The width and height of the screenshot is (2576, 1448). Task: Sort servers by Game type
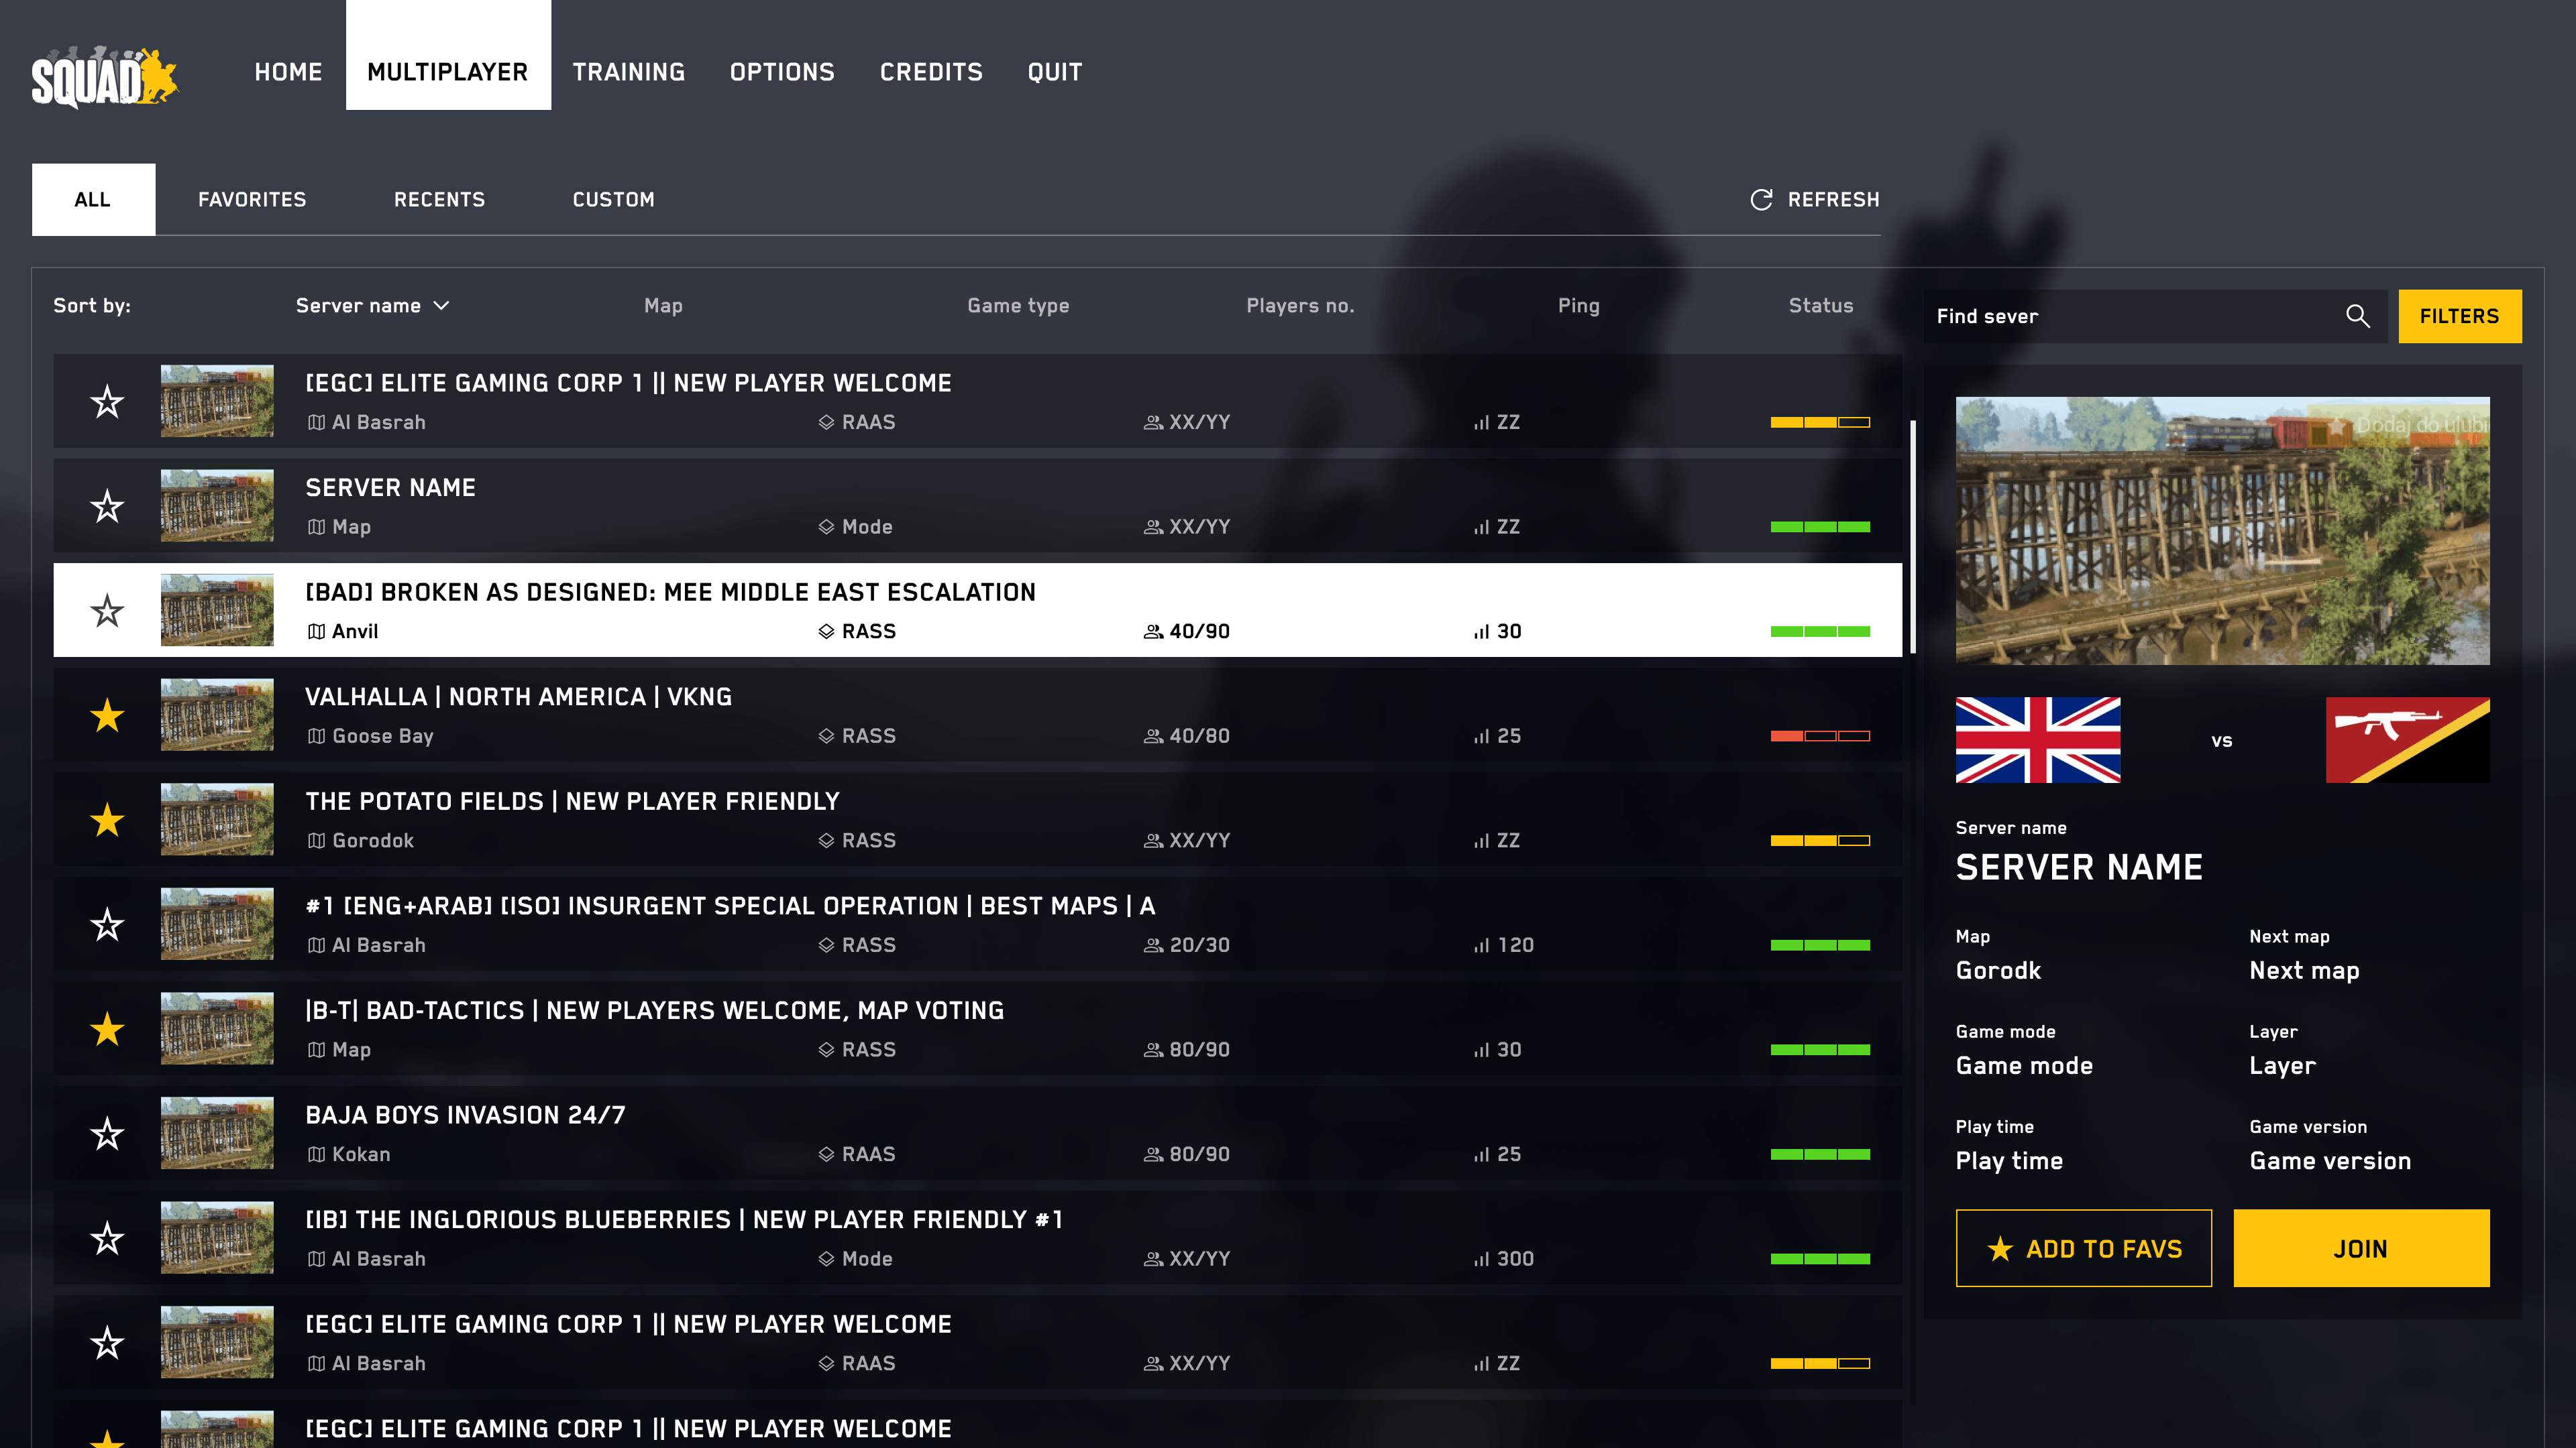(1018, 306)
